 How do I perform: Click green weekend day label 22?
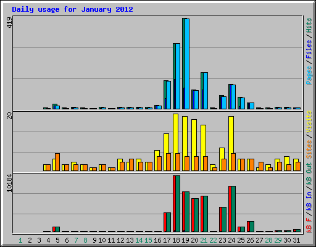click(x=213, y=240)
